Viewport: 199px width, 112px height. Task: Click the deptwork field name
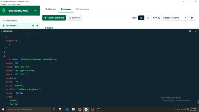11,41
